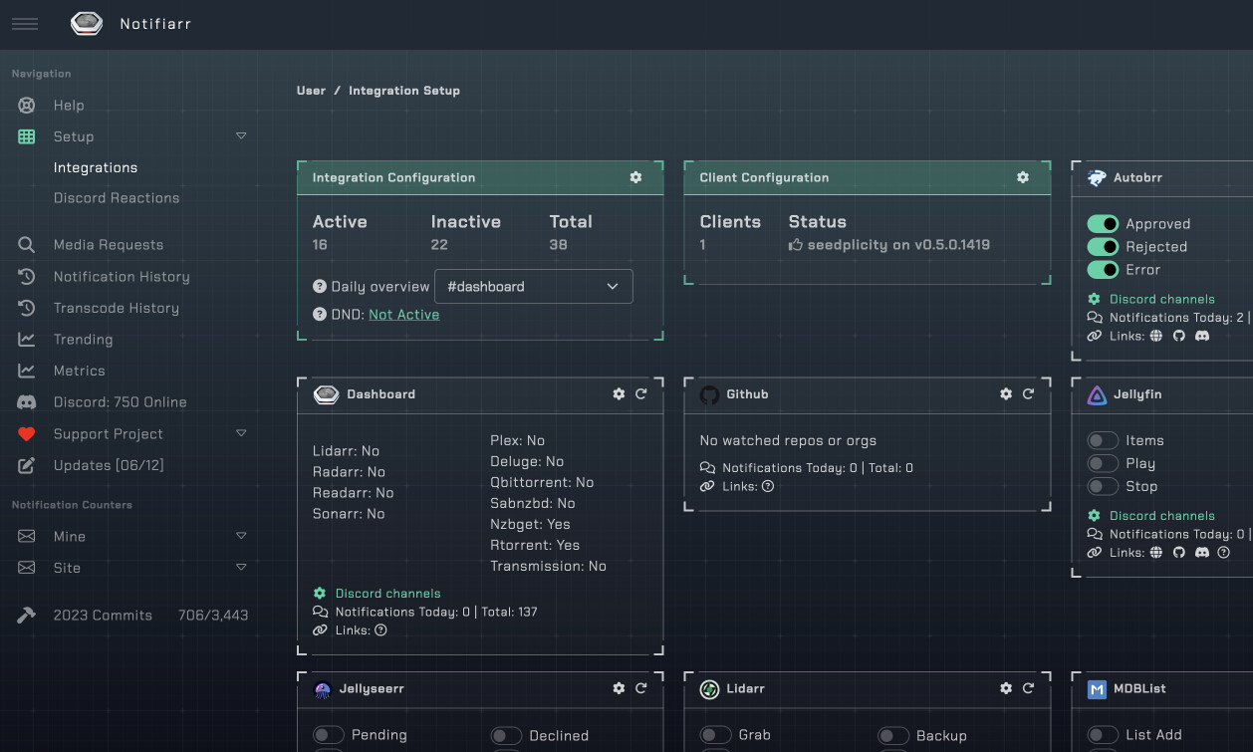Enable Jellyseerr Declined toggle
The height and width of the screenshot is (752, 1253).
point(506,736)
